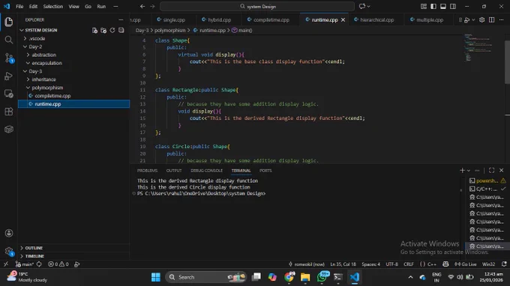Open Google Chrome from the taskbar
510x286 pixels.
(x=289, y=277)
